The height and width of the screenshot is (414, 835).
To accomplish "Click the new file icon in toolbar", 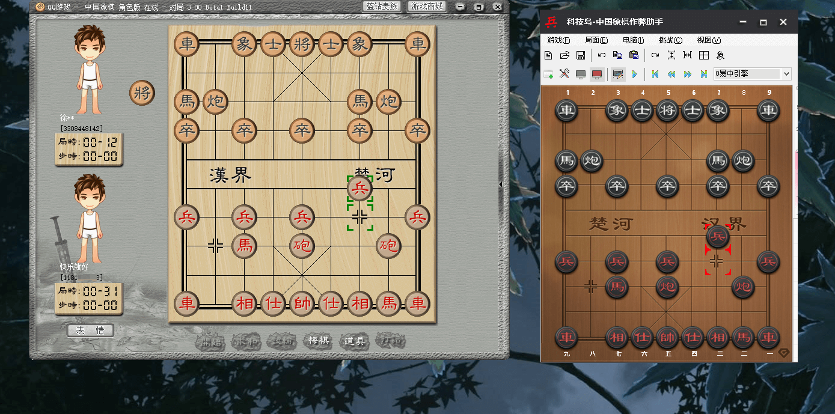I will point(548,55).
